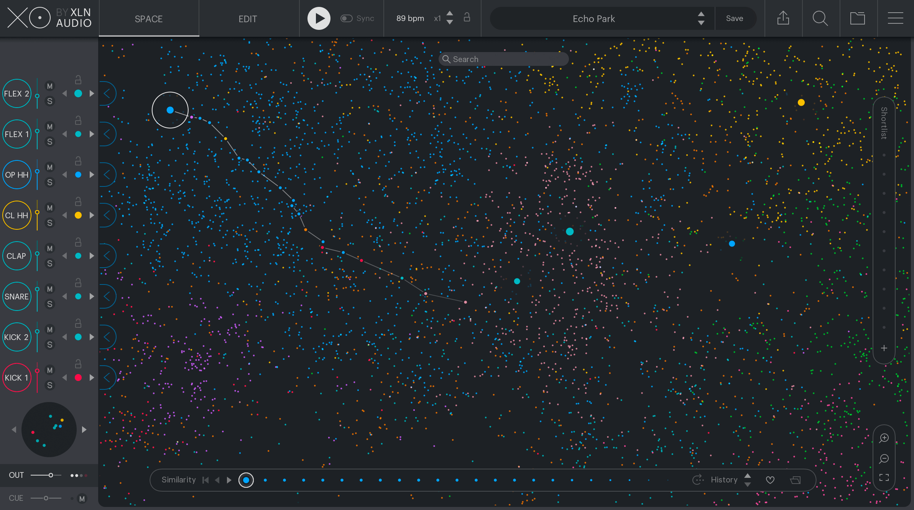Screen dimensions: 914x510
Task: Click the shortlist stack icon in bottom bar
Action: click(796, 480)
